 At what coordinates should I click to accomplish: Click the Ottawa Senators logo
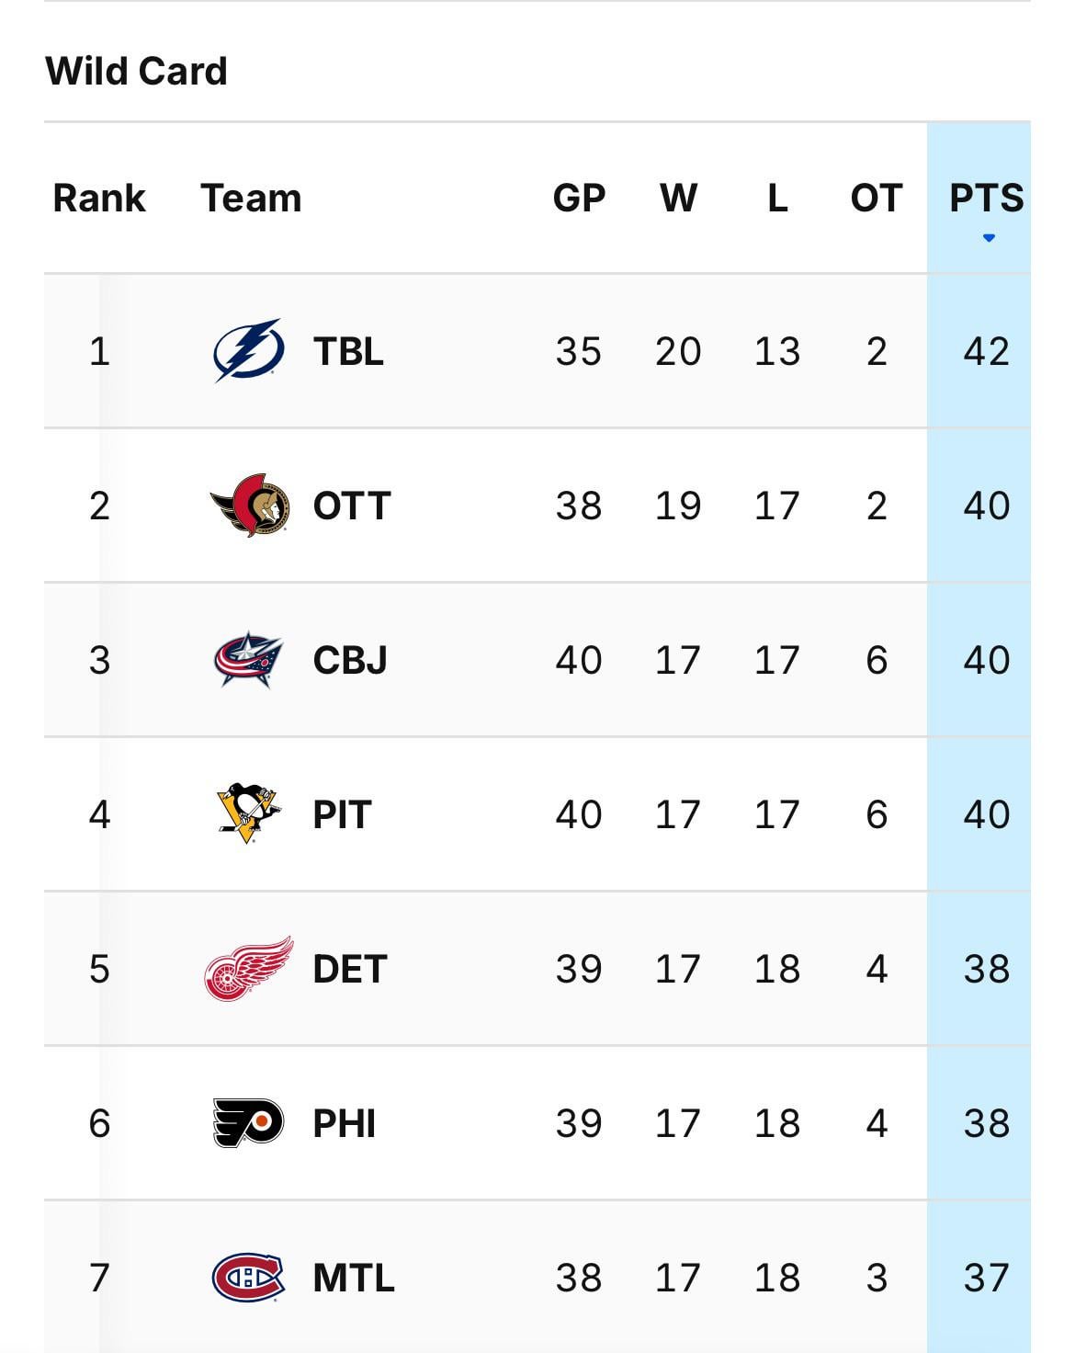click(x=249, y=505)
